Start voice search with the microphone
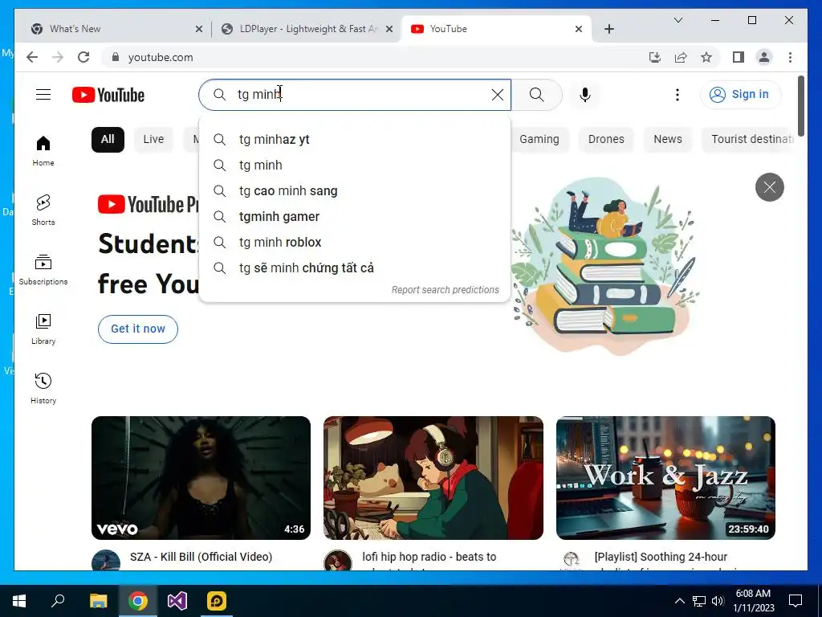The image size is (822, 617). point(585,95)
